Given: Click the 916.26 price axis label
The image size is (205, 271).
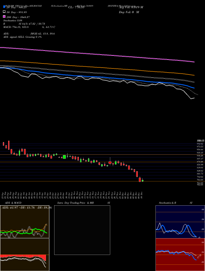Looking at the screenshot, I should click(x=200, y=156).
